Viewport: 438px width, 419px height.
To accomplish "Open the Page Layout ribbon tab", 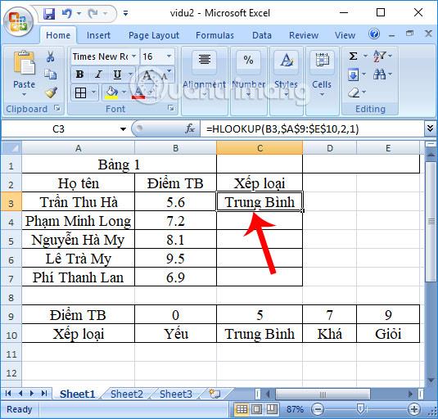I will tap(154, 35).
